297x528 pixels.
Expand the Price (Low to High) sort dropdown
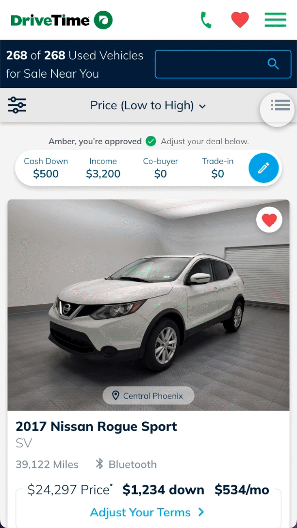pos(148,106)
